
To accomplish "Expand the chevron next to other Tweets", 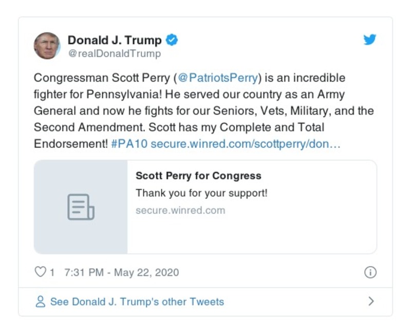I will (x=372, y=302).
